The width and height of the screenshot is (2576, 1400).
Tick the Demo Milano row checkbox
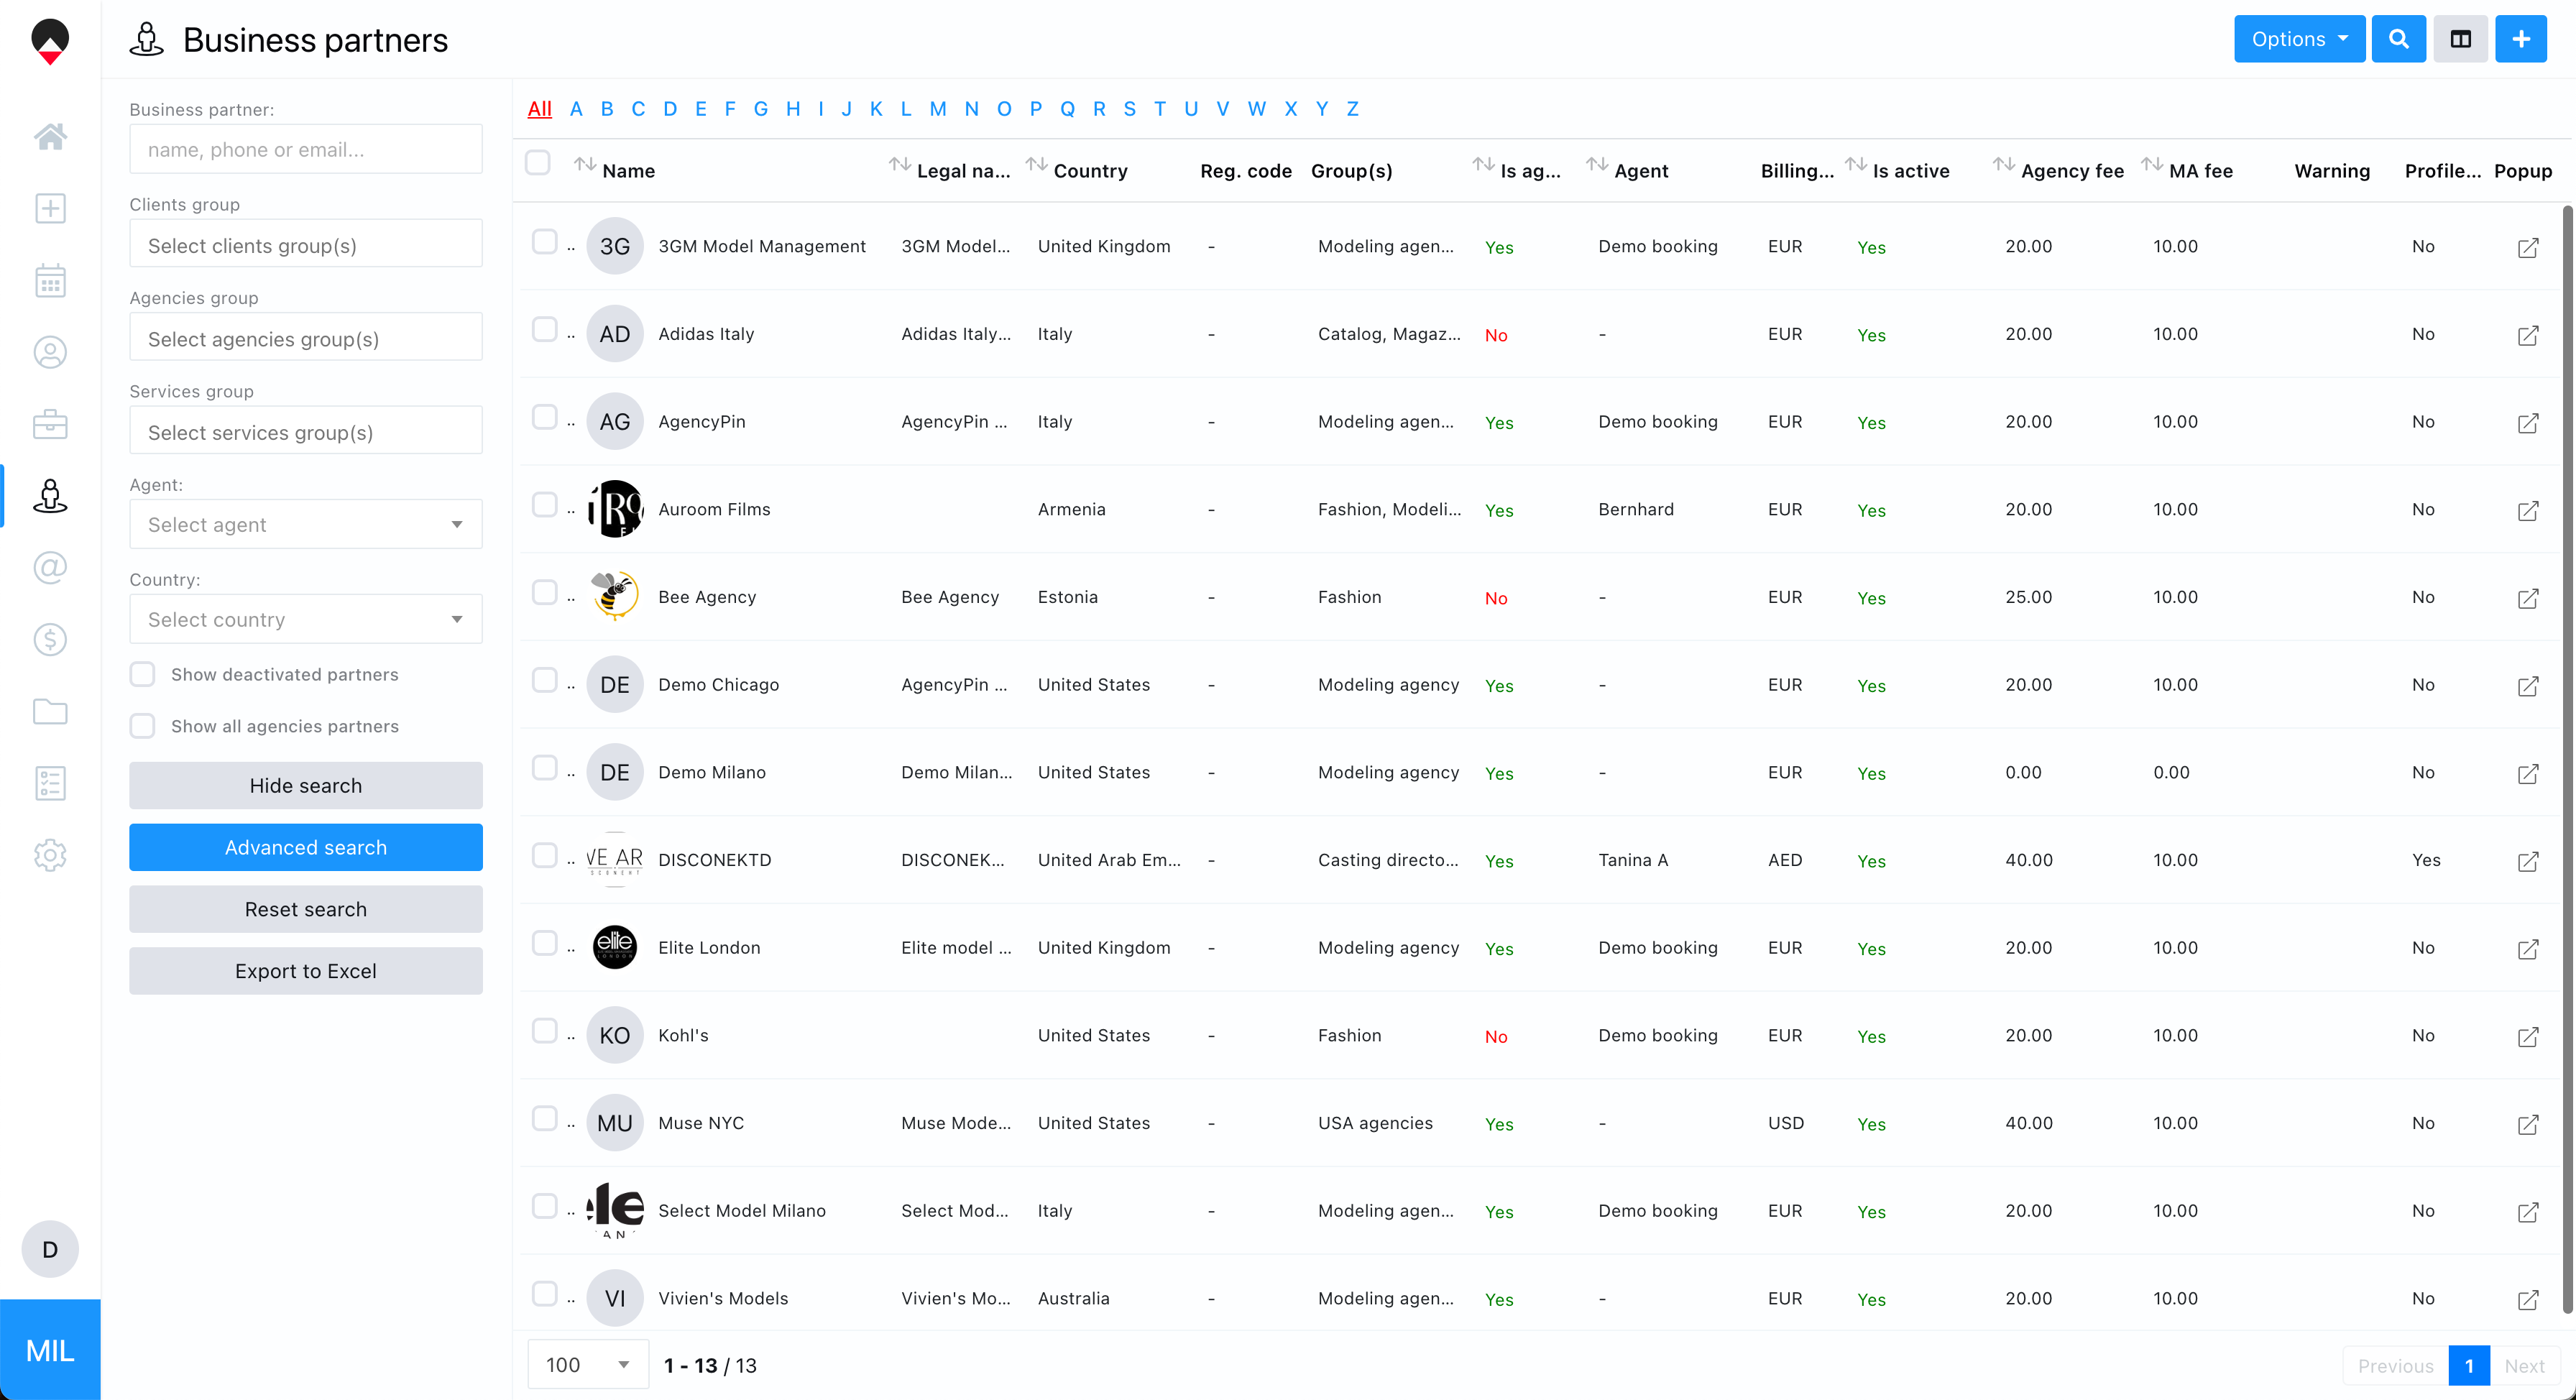[x=544, y=768]
